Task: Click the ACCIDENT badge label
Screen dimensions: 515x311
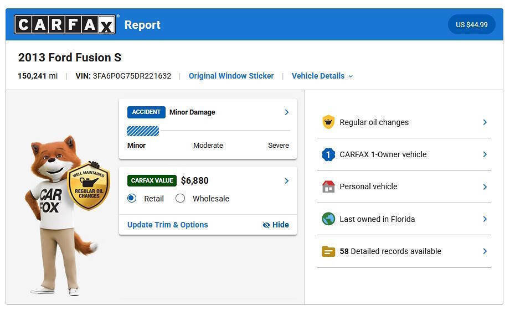Action: [x=146, y=112]
